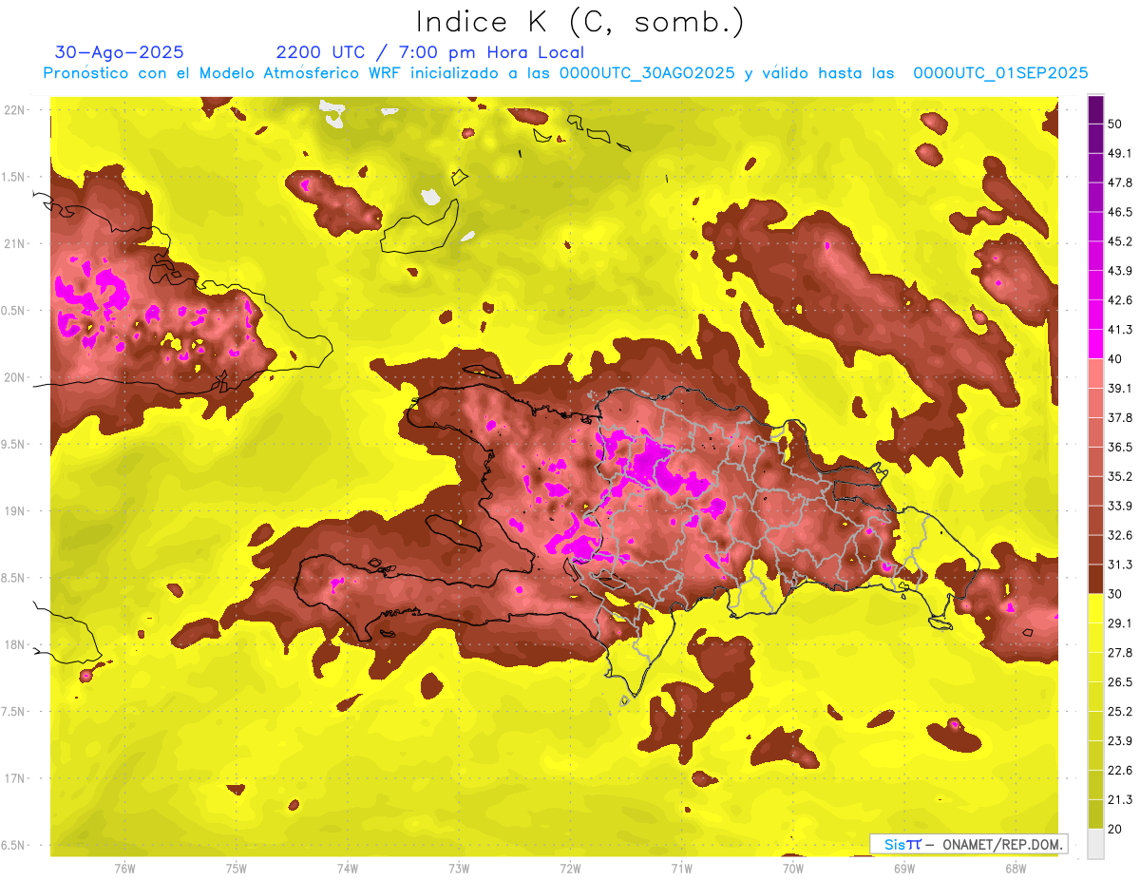Click the "69W" longitude label
The width and height of the screenshot is (1140, 881).
tap(903, 868)
